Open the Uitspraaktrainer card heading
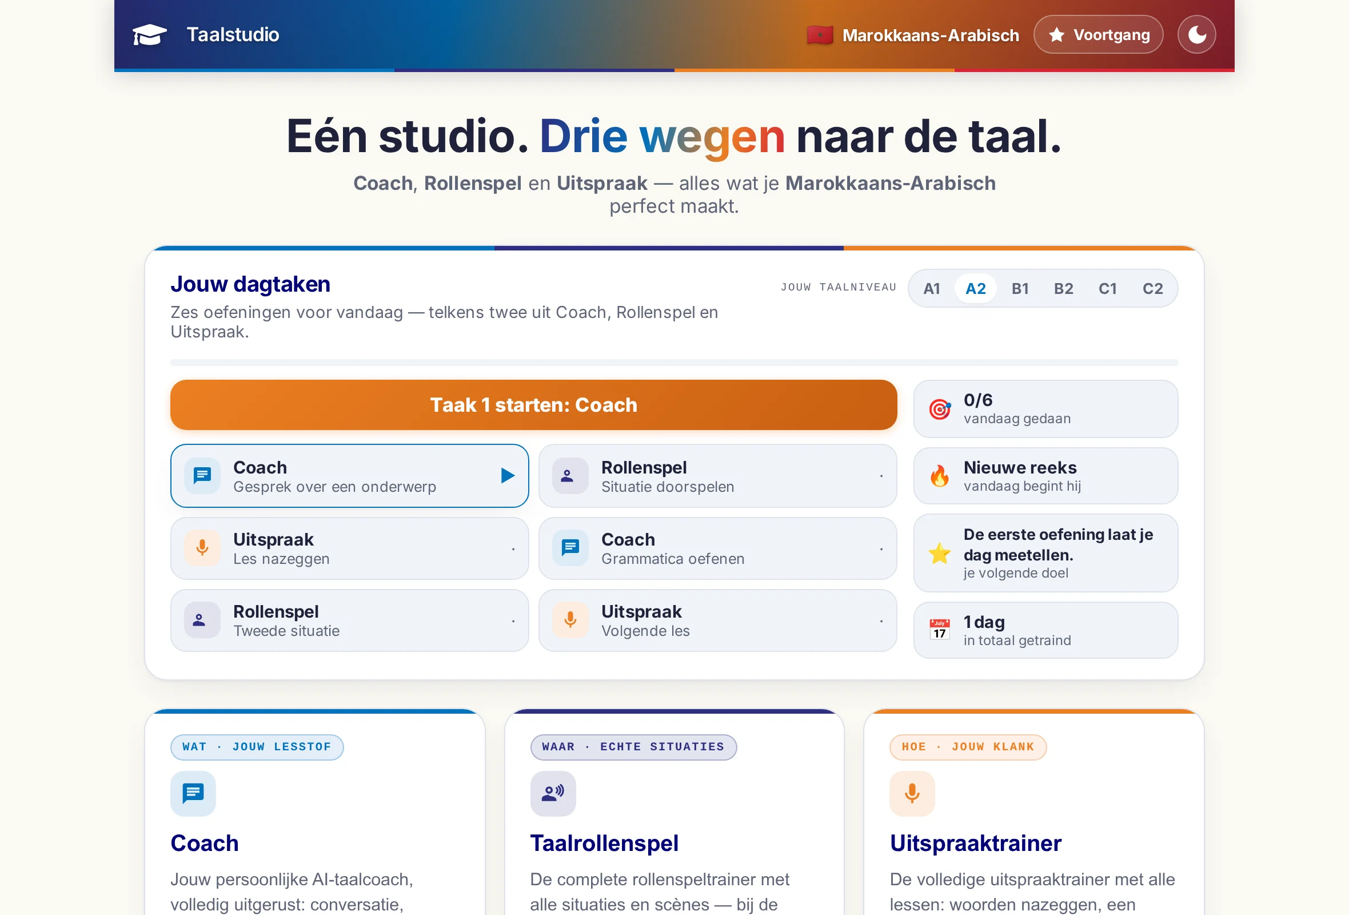1349x915 pixels. tap(975, 843)
